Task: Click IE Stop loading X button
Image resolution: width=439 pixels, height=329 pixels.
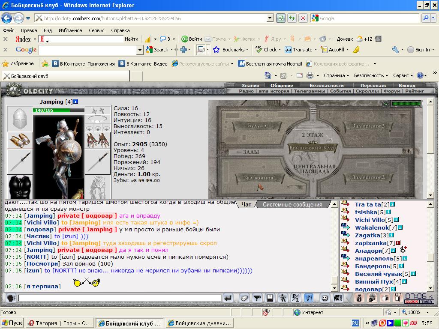Action: tap(303, 18)
